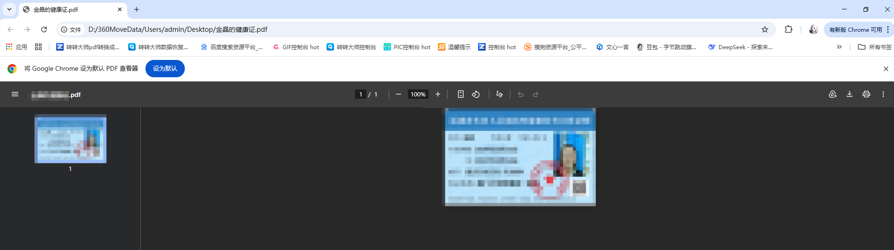
Task: Minimize the Chrome window
Action: [x=844, y=9]
